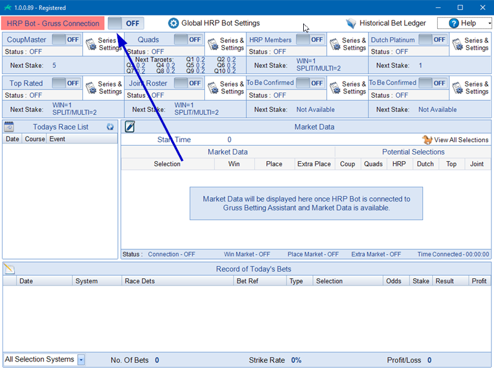Toggle the Joint Roster ON/OFF switch
The width and height of the screenshot is (494, 369).
(x=188, y=83)
